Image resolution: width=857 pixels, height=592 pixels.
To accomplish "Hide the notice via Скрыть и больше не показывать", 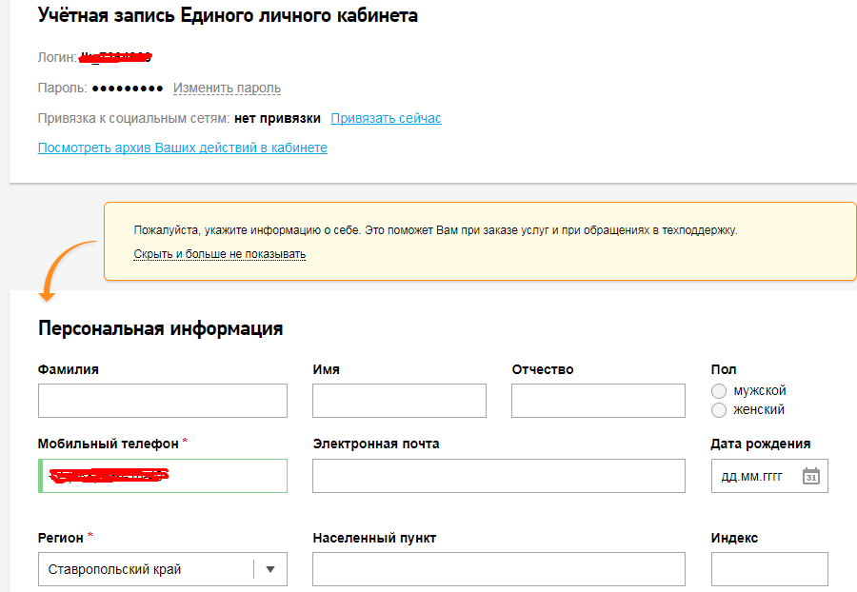I will click(219, 254).
